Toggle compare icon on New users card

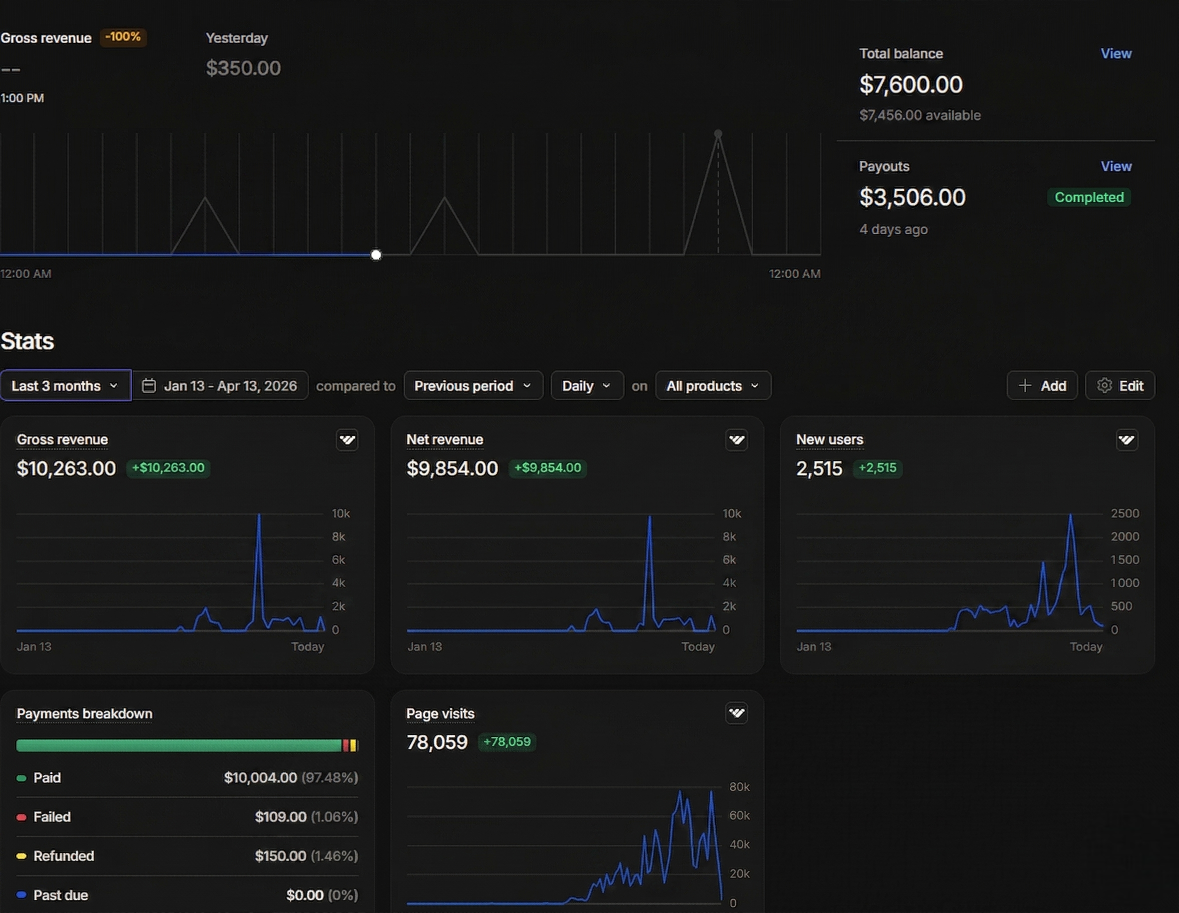[x=1126, y=440]
